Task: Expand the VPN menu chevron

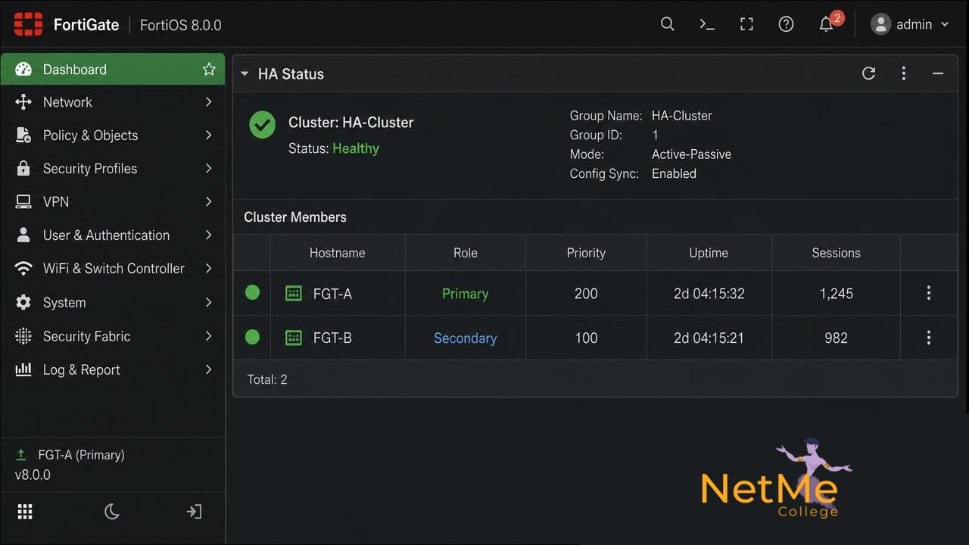Action: point(208,202)
